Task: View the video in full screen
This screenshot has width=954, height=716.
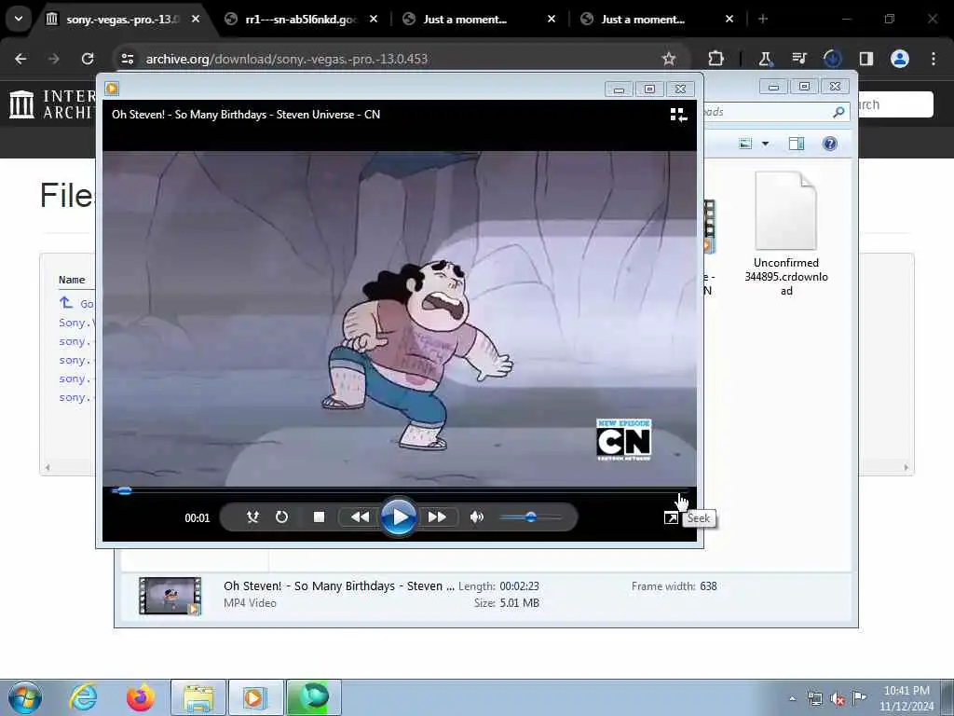Action: [671, 518]
